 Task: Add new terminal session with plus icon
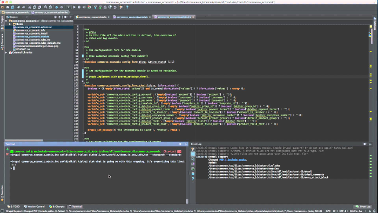[7, 149]
